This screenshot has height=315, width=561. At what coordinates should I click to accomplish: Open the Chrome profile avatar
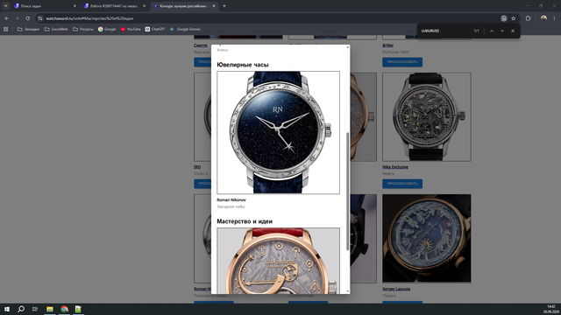click(x=543, y=18)
